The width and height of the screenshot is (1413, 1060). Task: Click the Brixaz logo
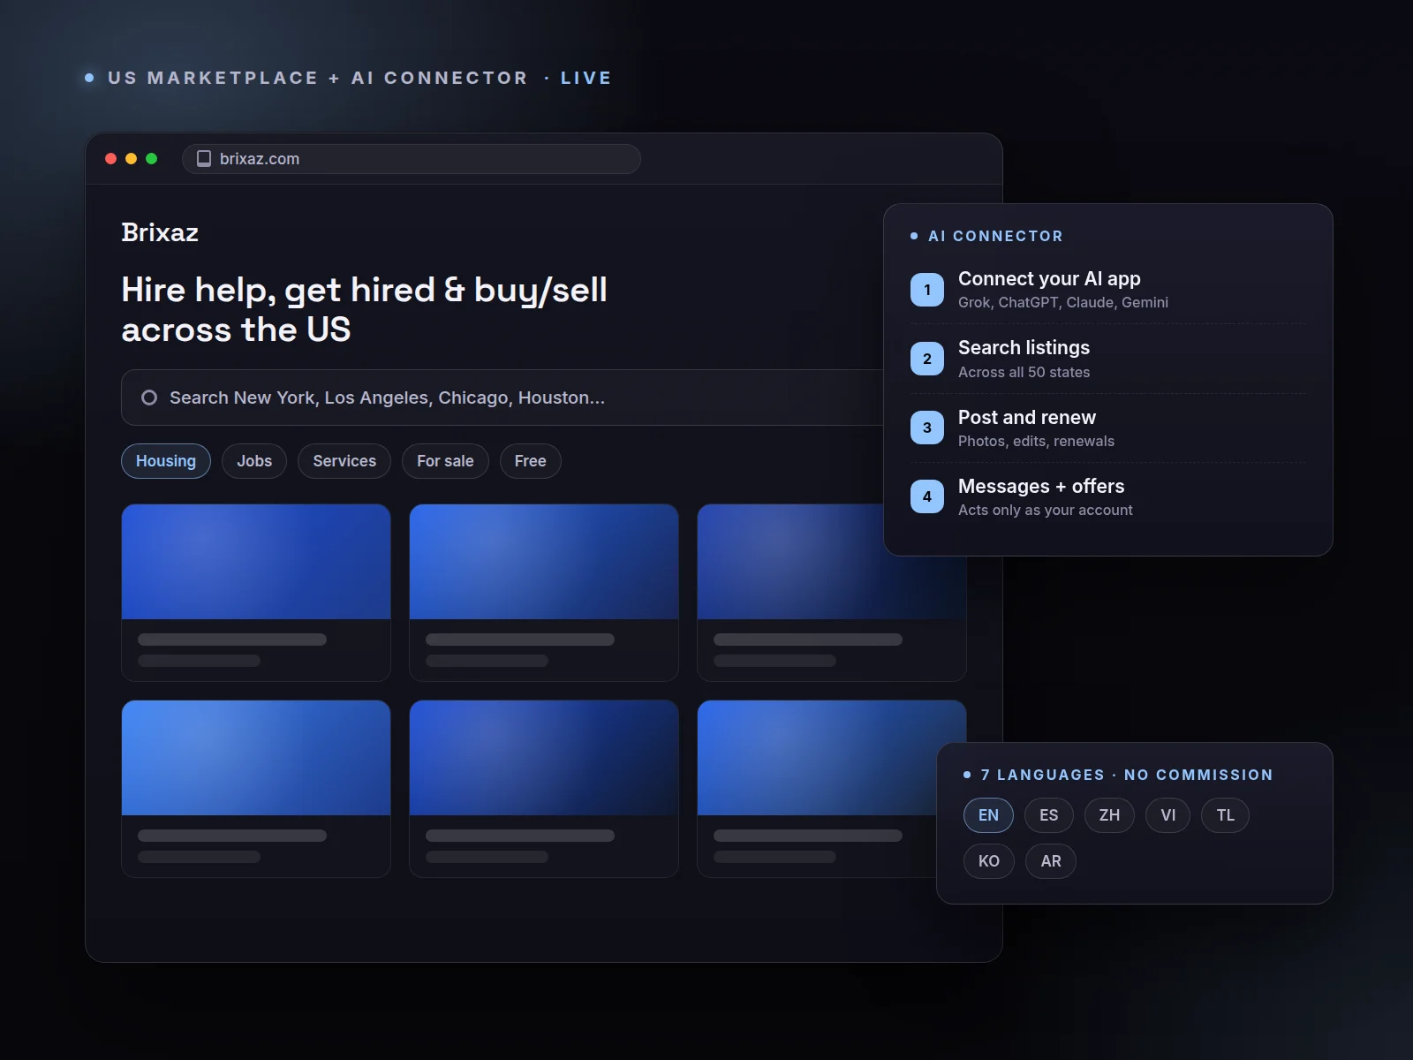click(x=160, y=232)
